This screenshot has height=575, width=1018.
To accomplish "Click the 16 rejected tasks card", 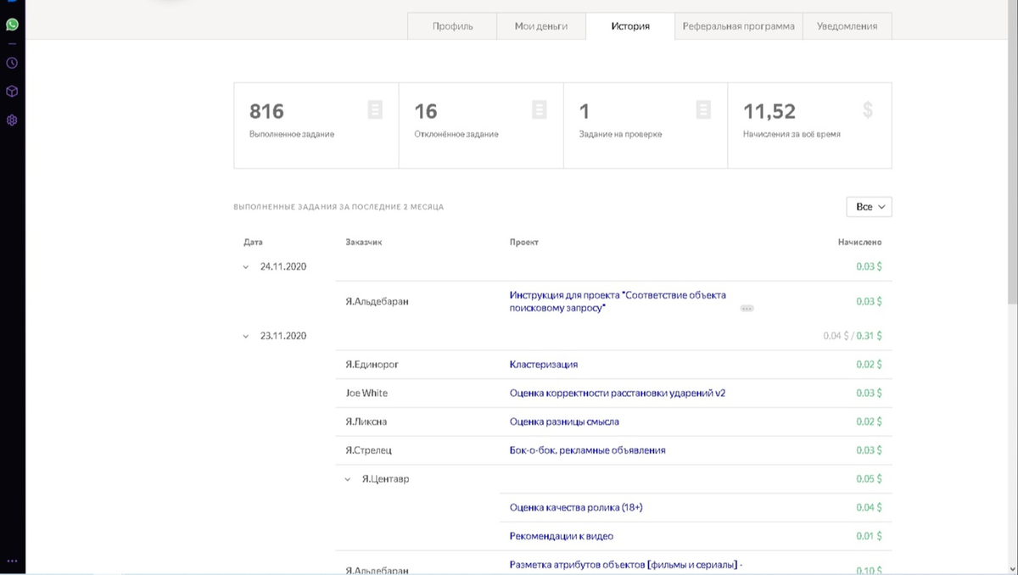I will [x=481, y=126].
